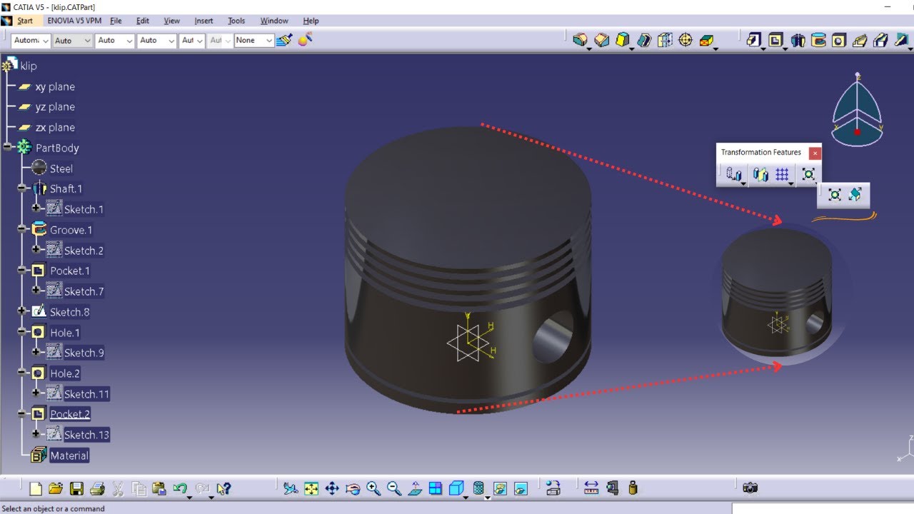Click the Open folder icon

tap(56, 488)
